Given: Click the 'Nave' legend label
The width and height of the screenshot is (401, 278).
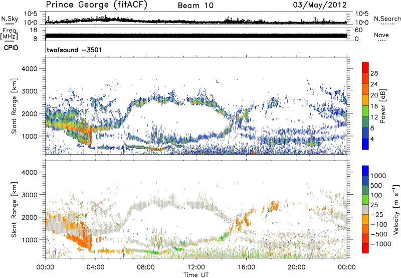Looking at the screenshot, I should [381, 35].
